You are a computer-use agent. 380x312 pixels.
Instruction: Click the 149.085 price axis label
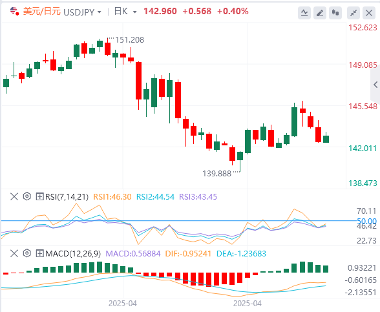[363, 65]
